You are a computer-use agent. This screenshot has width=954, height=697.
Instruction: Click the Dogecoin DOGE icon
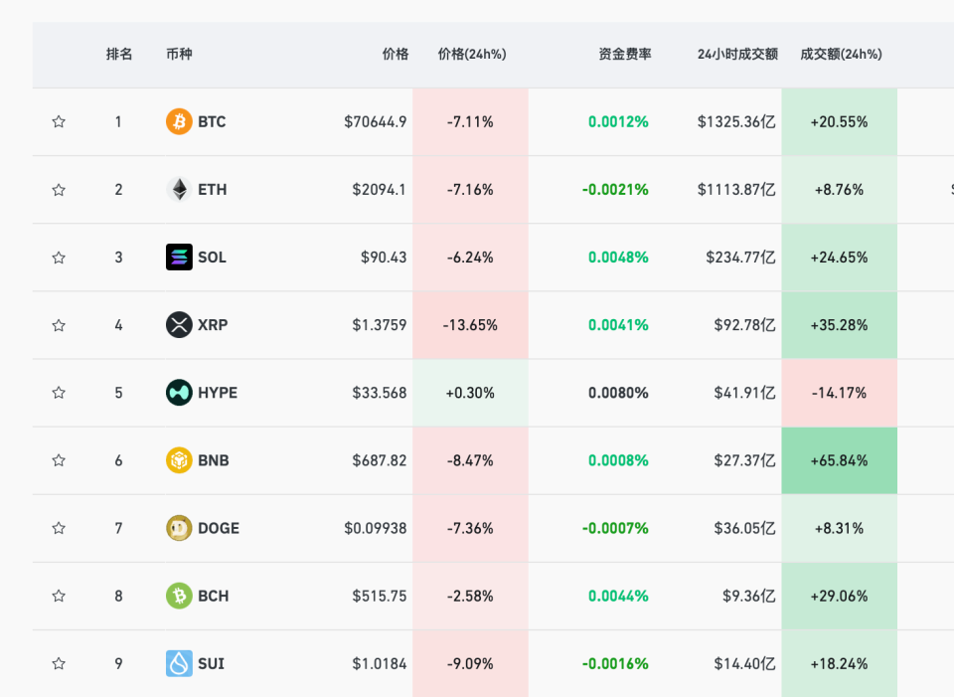point(179,528)
